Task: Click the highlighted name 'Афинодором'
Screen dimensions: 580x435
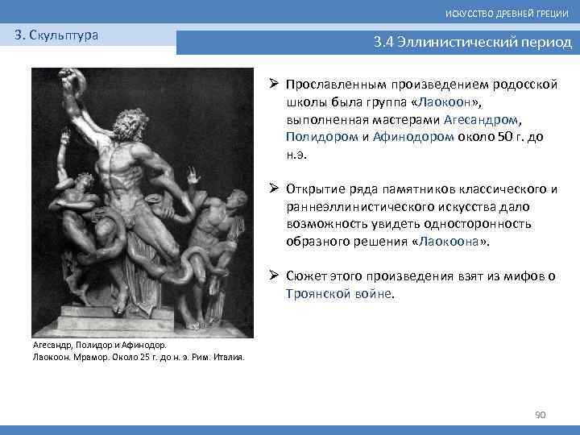Action: click(x=413, y=136)
